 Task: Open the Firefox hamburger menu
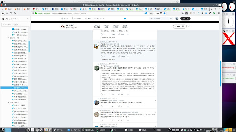coord(219,13)
